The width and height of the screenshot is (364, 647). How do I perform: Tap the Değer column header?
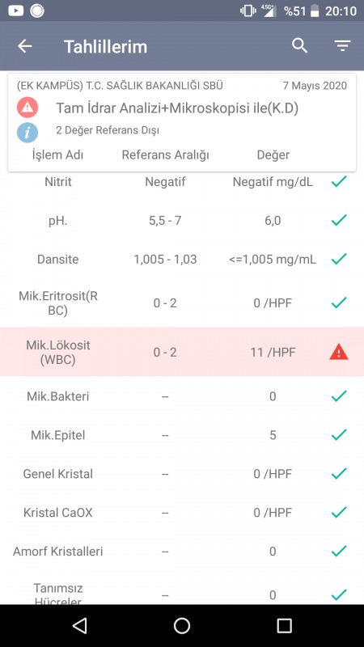[x=273, y=155]
